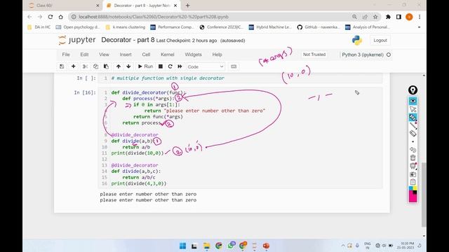
Task: Restart and run all with fast-forward icon
Action: (x=180, y=66)
